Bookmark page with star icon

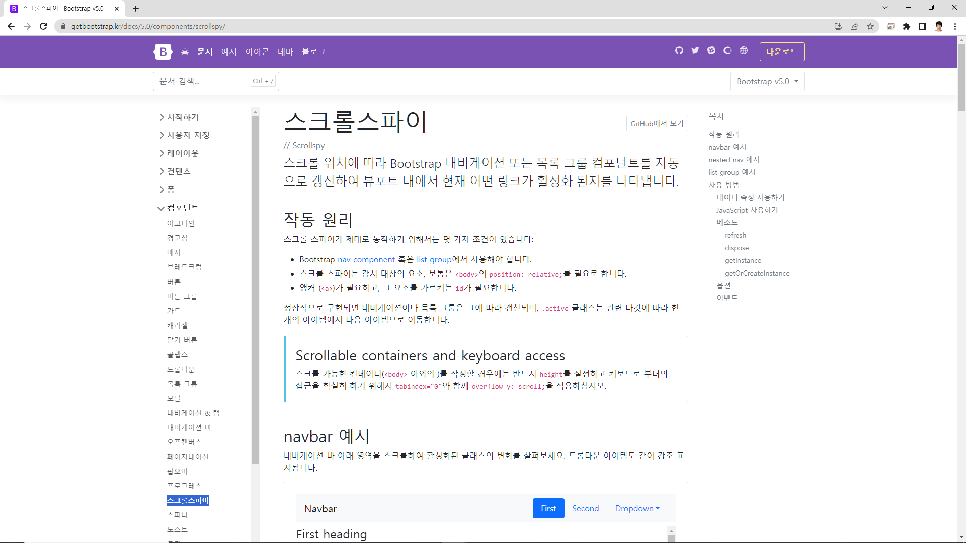click(870, 26)
